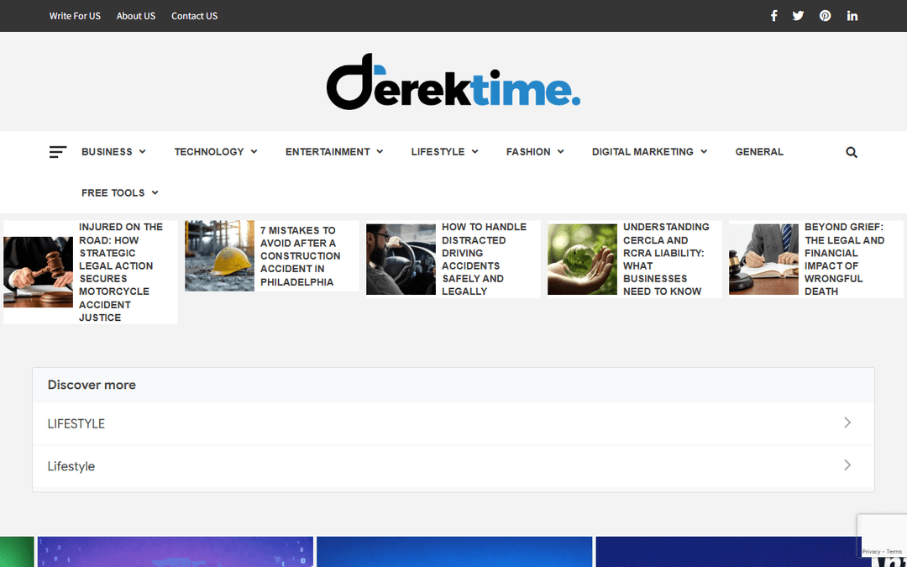Open the Twitter social icon
Screen dimensions: 907x567
[799, 16]
